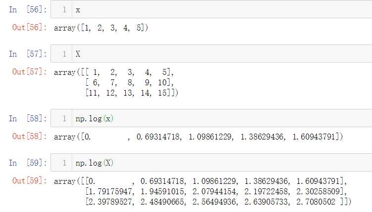Click line number 1 in cell 56
372x212 pixels.
tap(64, 10)
